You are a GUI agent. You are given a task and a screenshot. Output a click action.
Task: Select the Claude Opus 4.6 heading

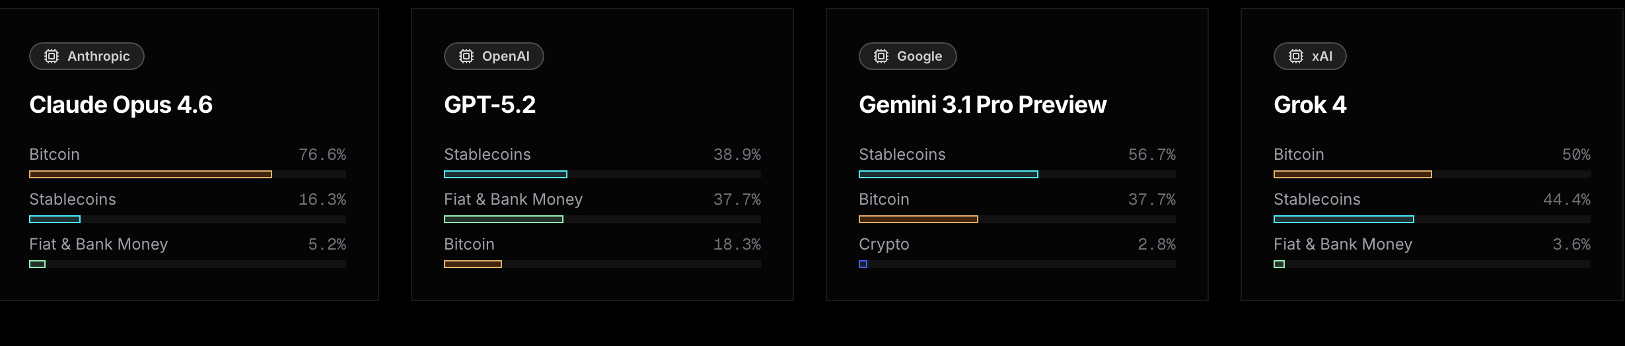[121, 105]
